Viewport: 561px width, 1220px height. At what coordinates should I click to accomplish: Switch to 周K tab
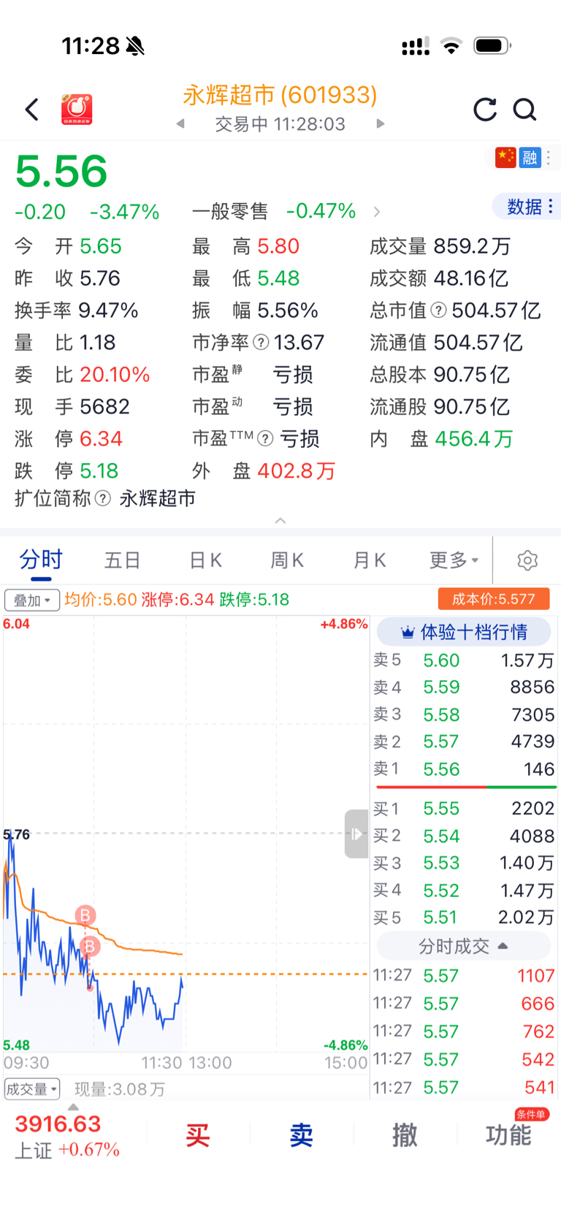click(x=287, y=560)
